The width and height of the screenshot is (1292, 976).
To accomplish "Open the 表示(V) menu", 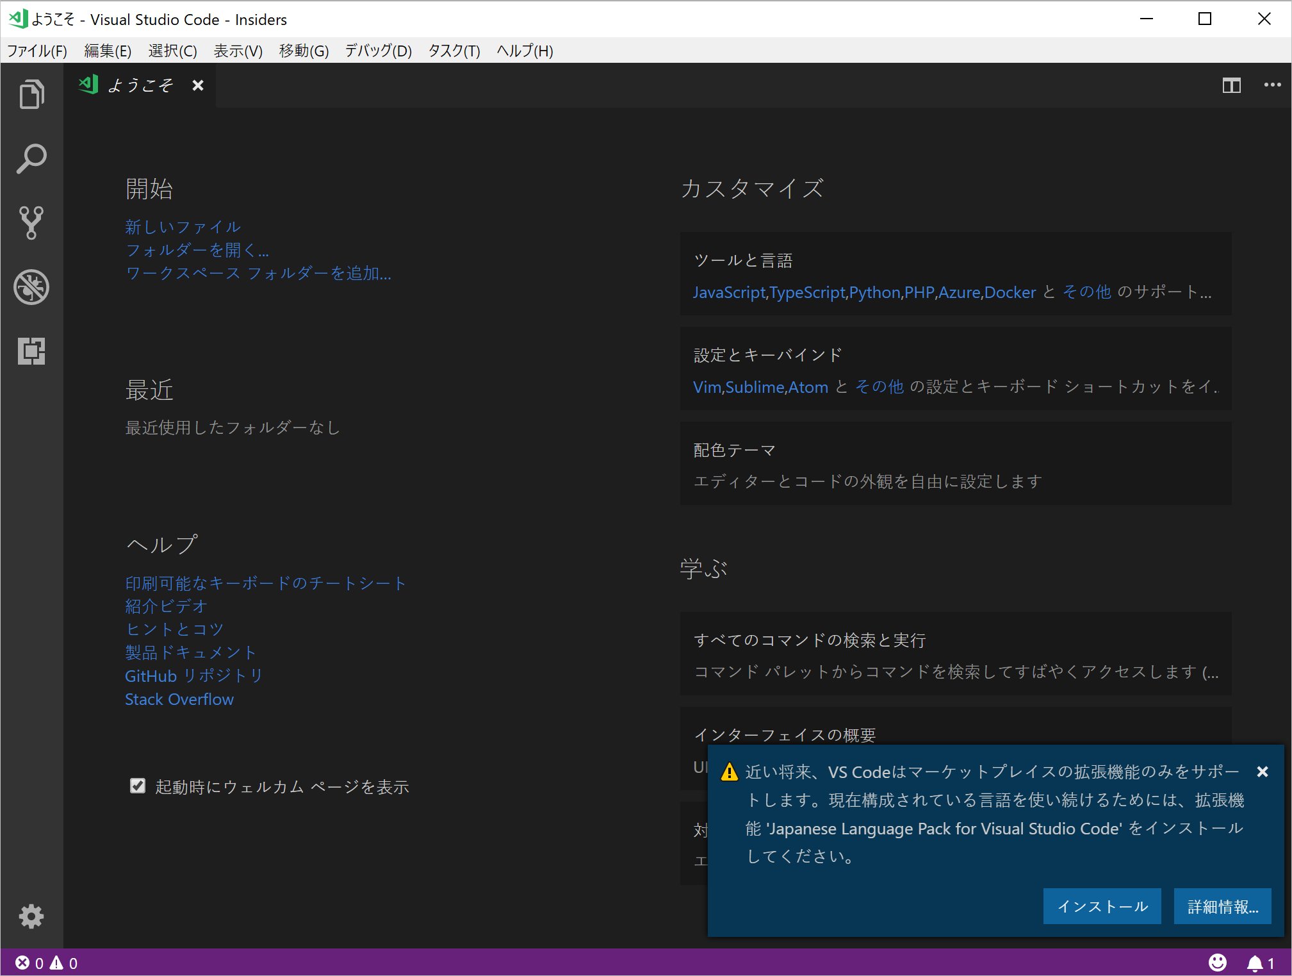I will pyautogui.click(x=238, y=51).
